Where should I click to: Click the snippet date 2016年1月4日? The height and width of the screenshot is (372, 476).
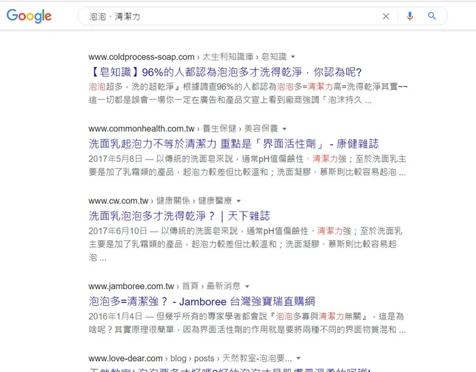[115, 317]
